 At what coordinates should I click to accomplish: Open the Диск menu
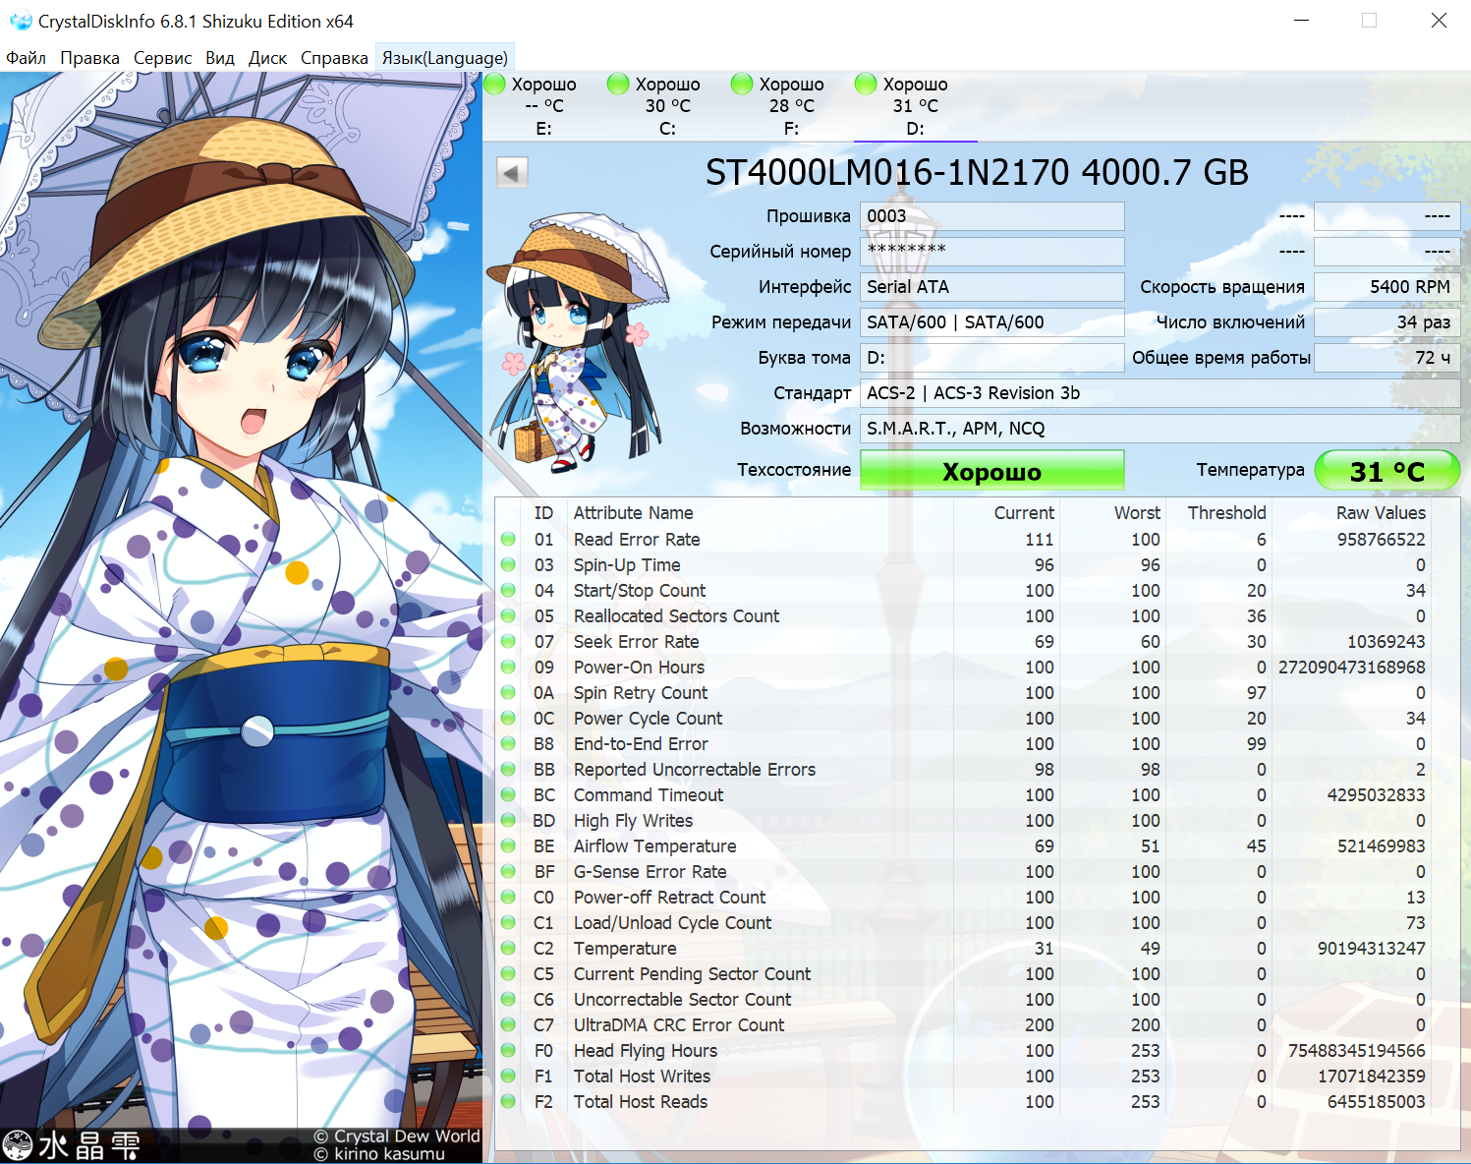pyautogui.click(x=267, y=58)
